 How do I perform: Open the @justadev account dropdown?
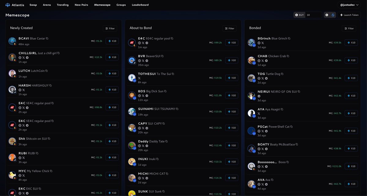pos(349,5)
